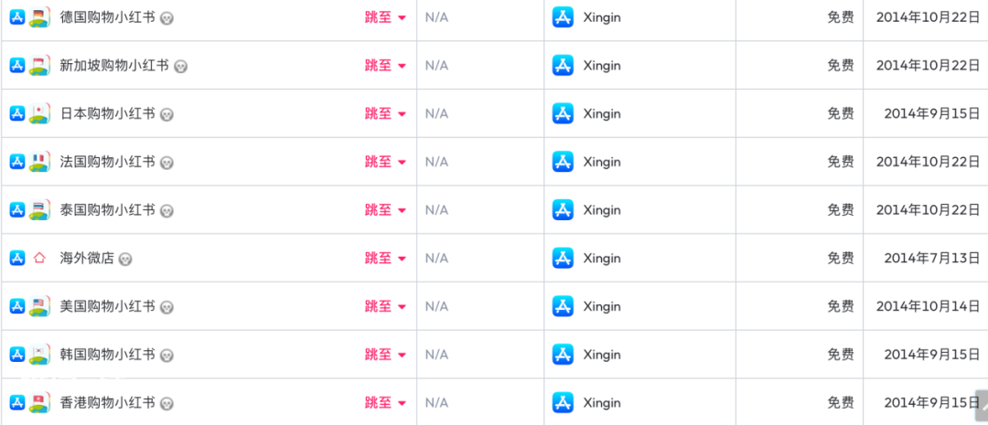Open the 法国购物小红书 app link

point(107,162)
